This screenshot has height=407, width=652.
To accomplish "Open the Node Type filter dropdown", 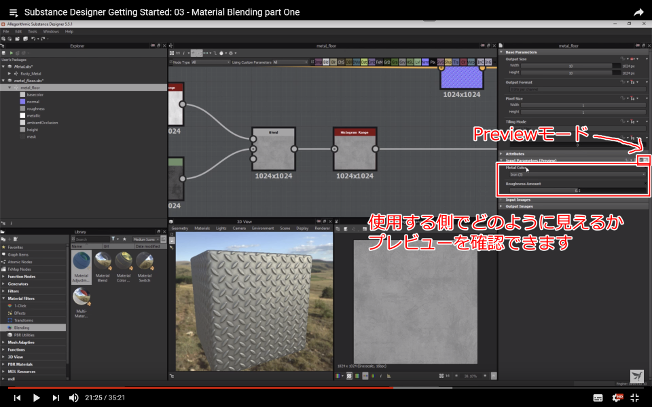I will click(x=211, y=62).
